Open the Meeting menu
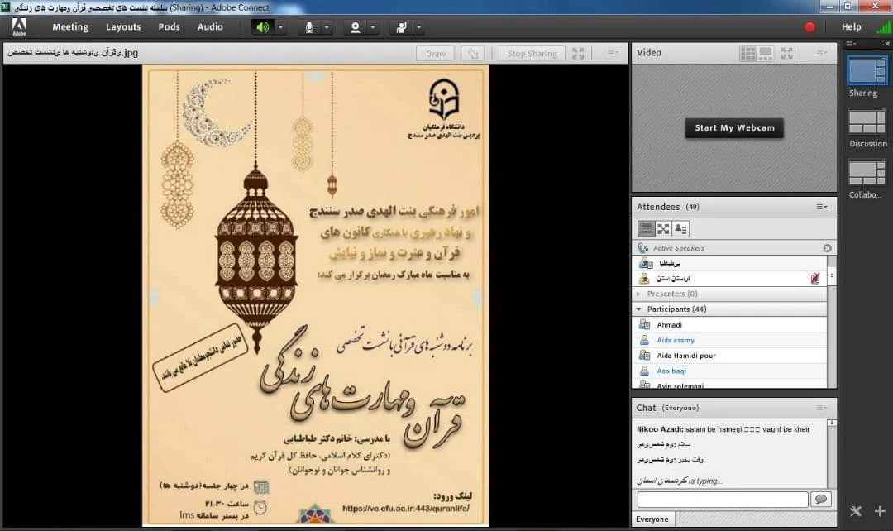The height and width of the screenshot is (531, 893). [70, 27]
